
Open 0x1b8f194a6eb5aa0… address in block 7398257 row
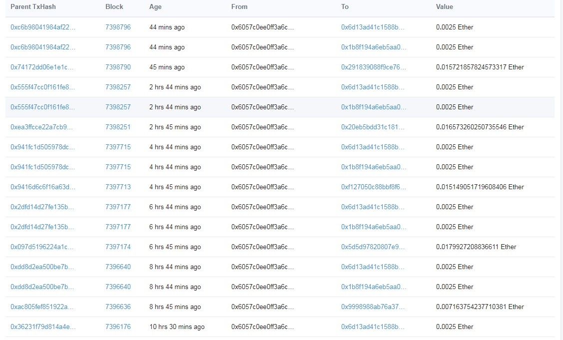(x=374, y=107)
